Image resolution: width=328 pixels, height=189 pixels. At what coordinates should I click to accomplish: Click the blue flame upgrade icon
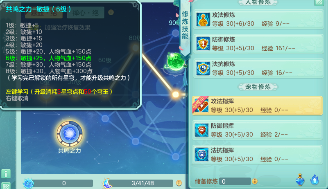[x=315, y=180]
